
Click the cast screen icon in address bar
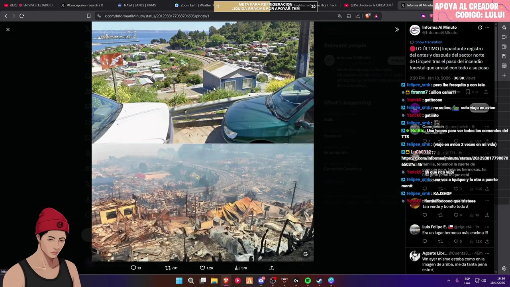click(x=349, y=16)
